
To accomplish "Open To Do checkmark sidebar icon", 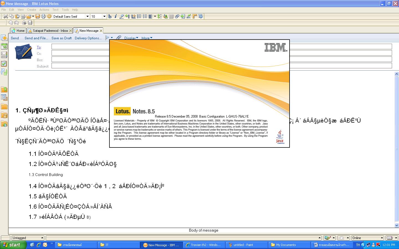I will pyautogui.click(x=4, y=64).
